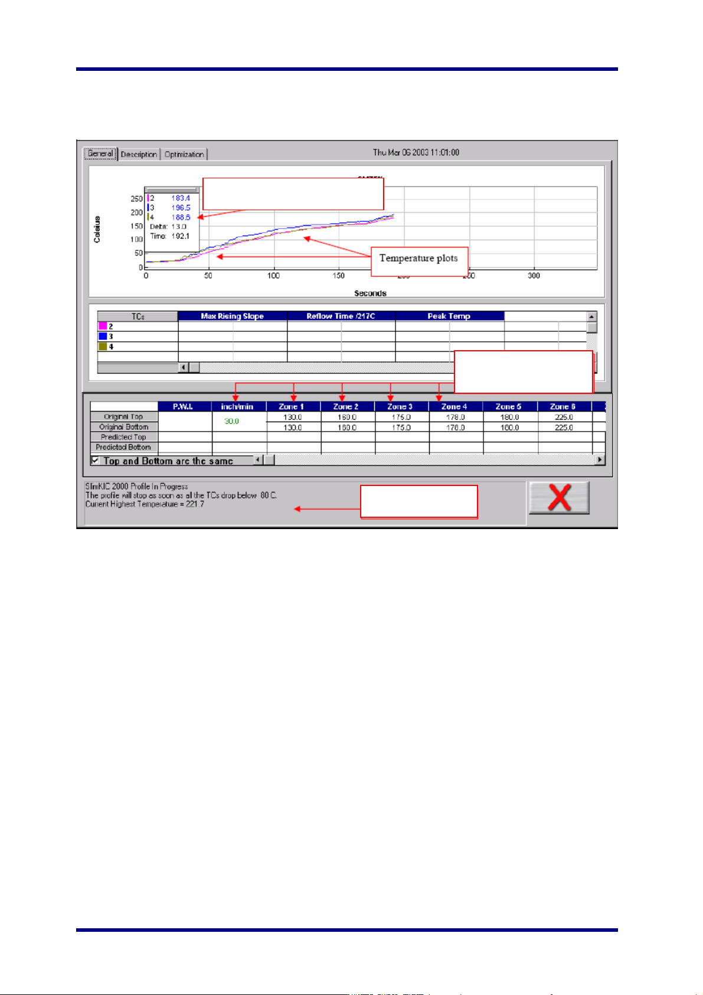Click Original Bottom Zone 1 cell 130.0
The height and width of the screenshot is (995, 703).
tap(293, 428)
